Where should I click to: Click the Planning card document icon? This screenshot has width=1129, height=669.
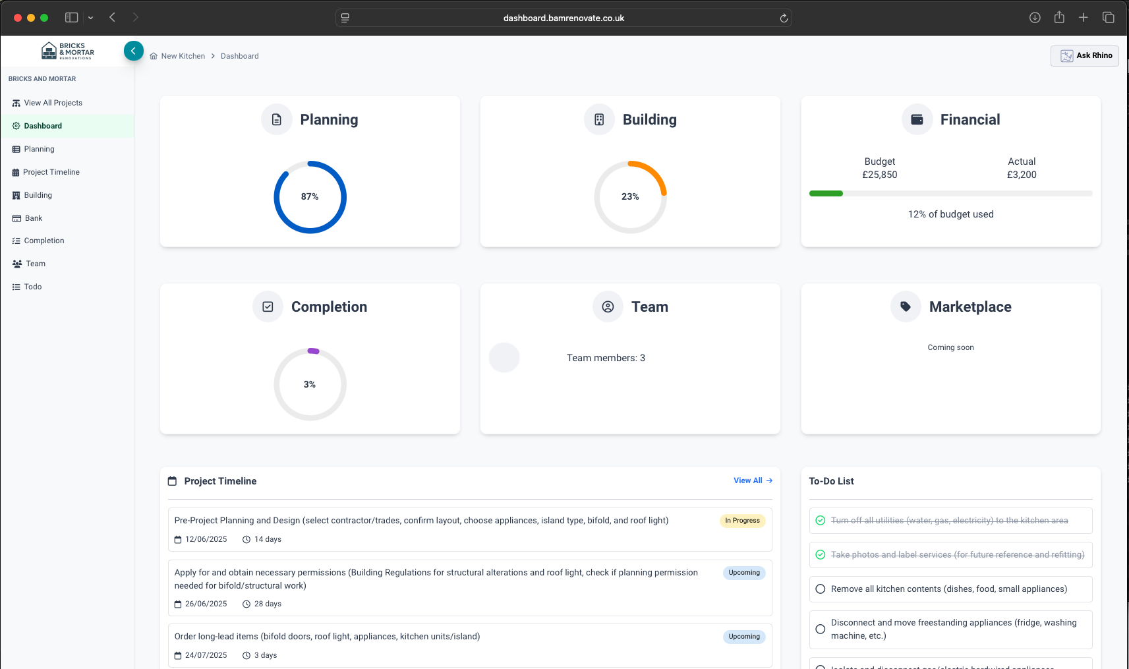tap(277, 120)
